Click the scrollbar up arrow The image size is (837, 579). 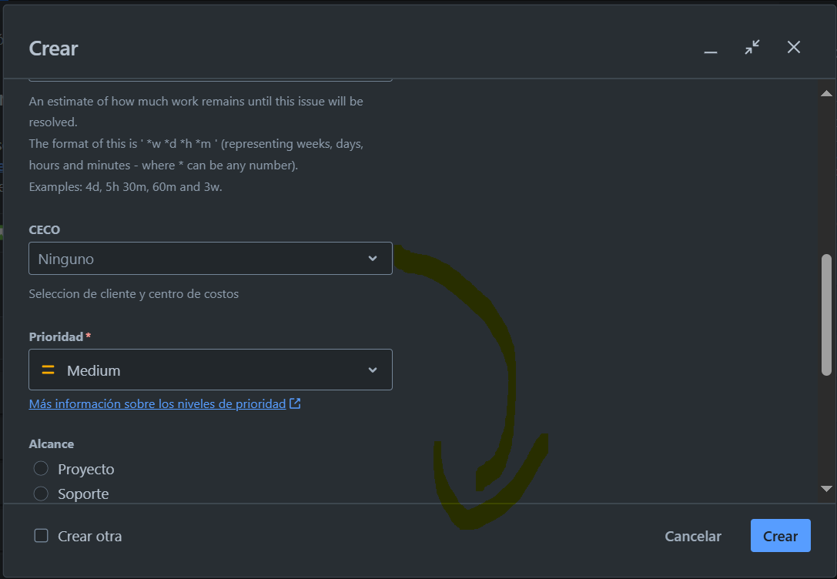click(826, 93)
